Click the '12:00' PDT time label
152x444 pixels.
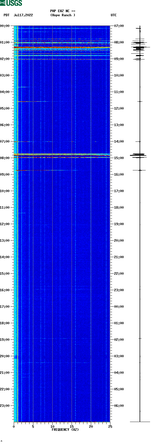(x=5, y=224)
